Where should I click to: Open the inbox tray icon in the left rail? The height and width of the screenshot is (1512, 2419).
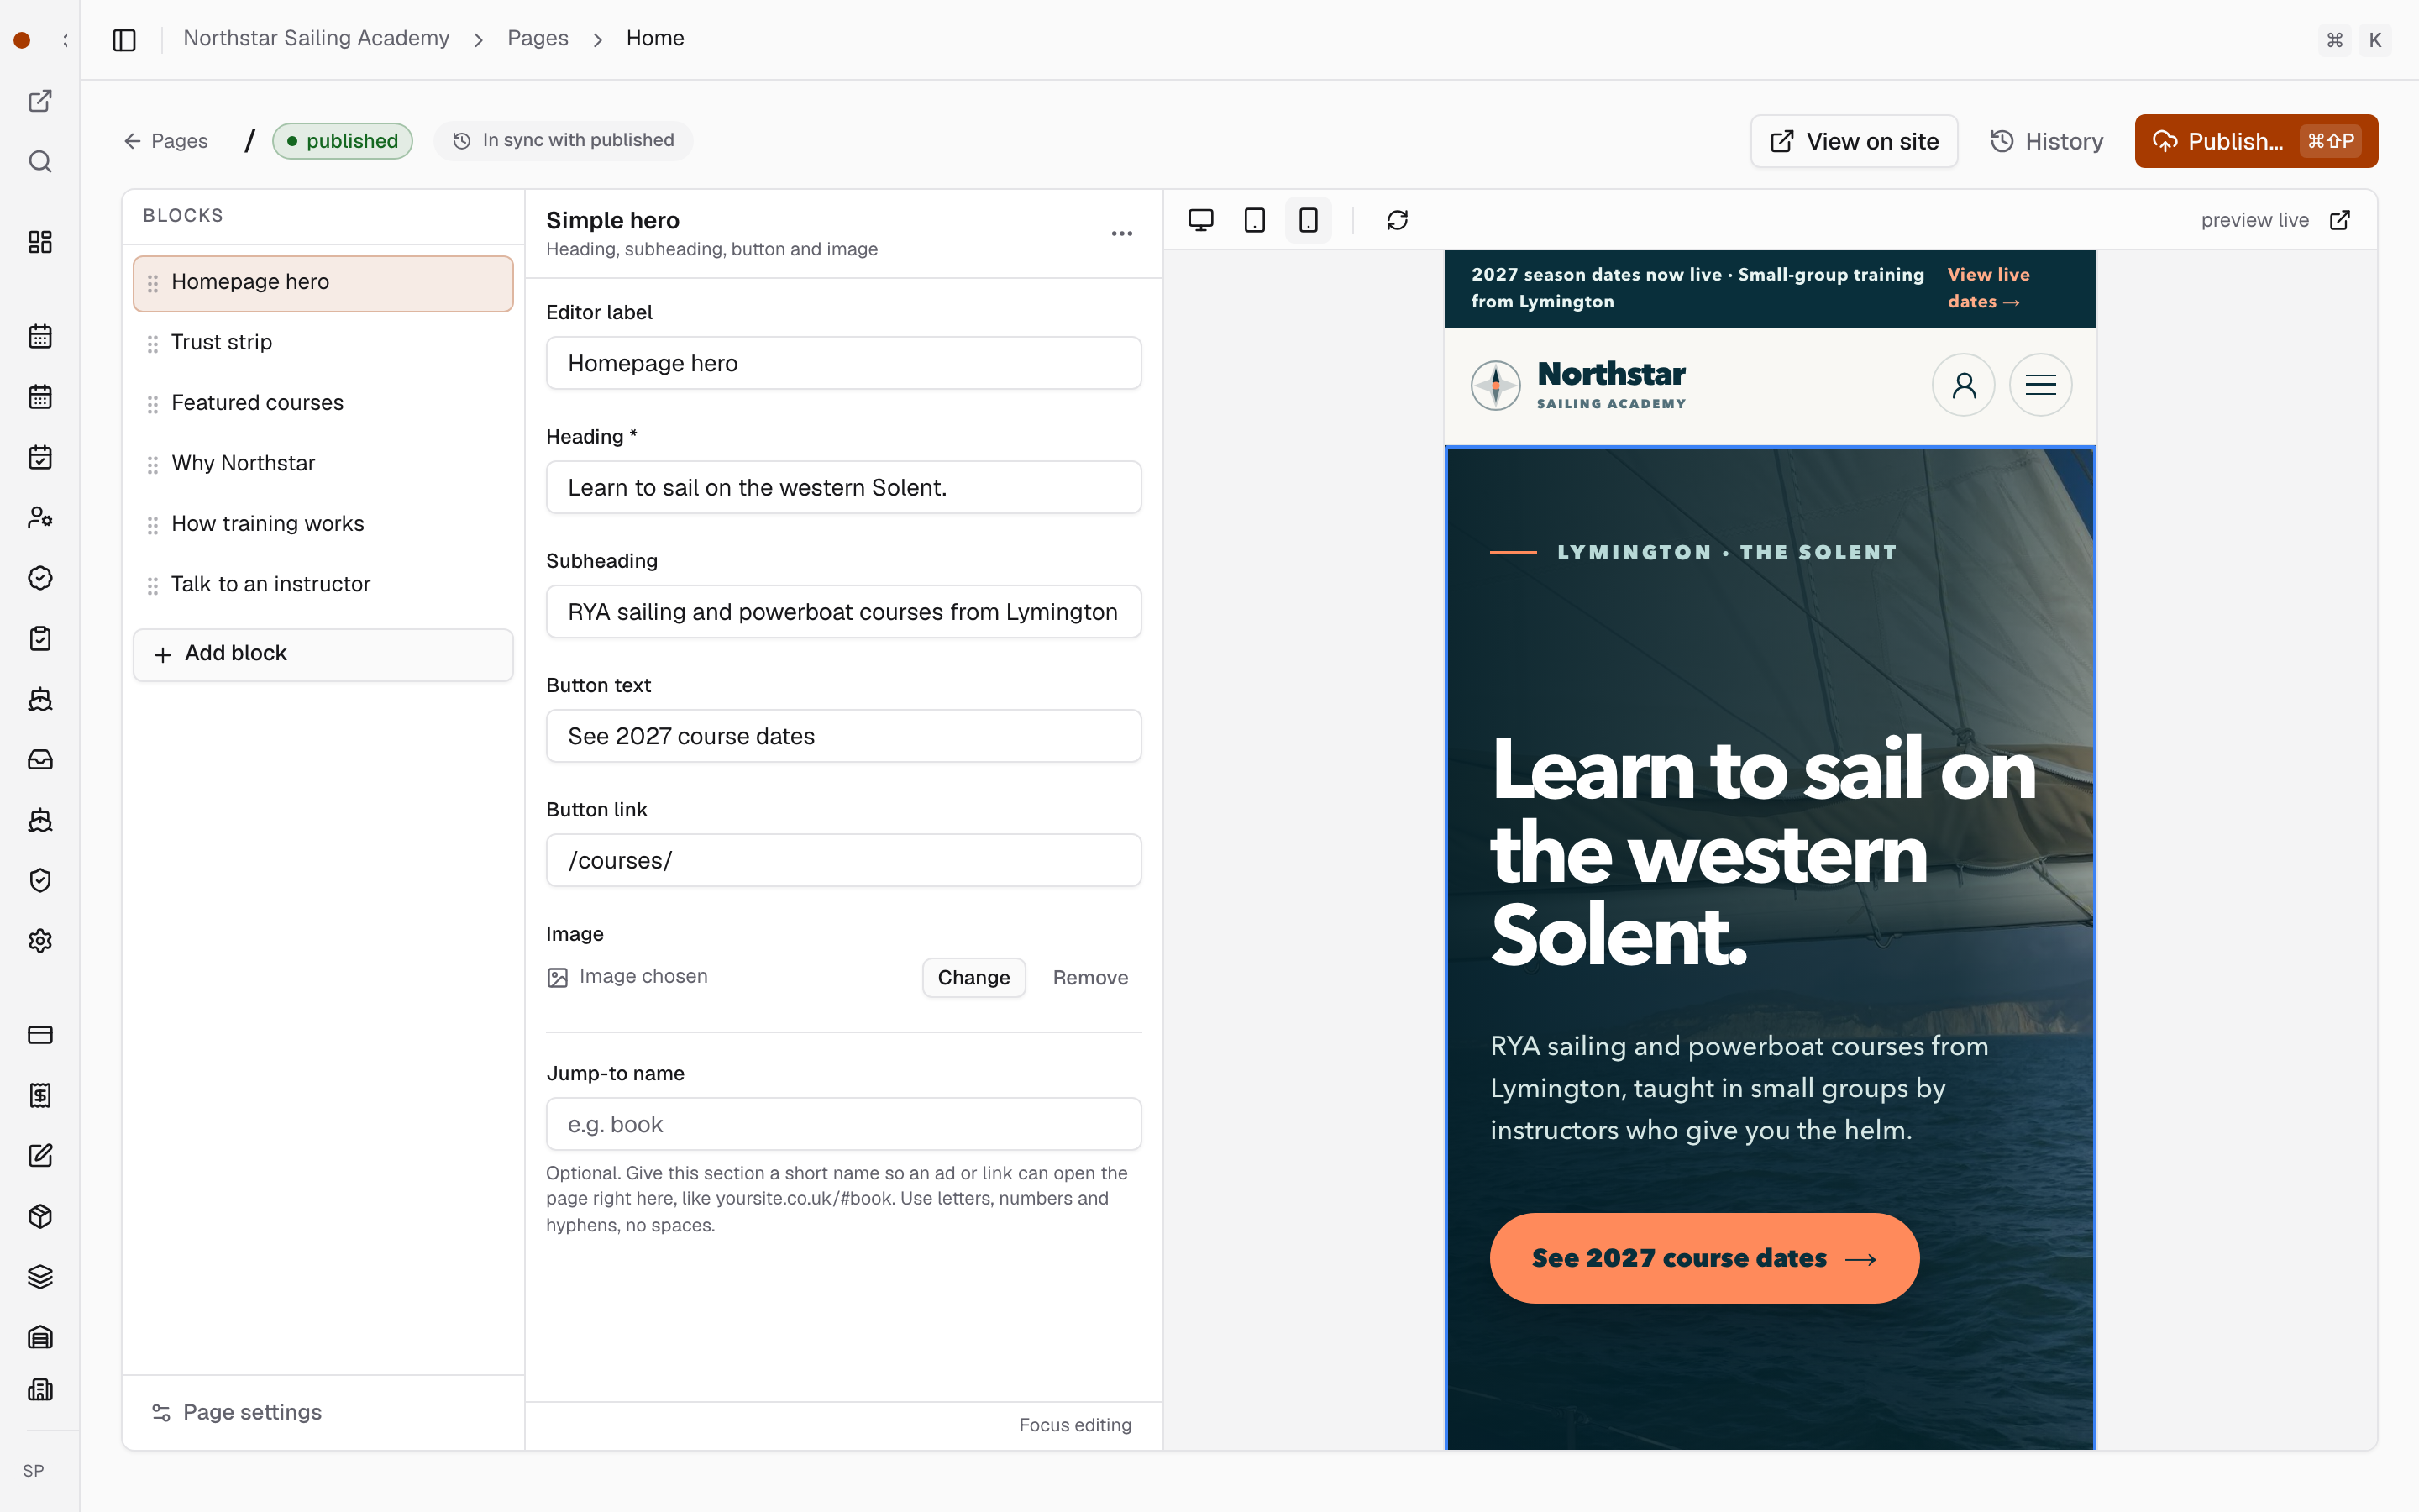[40, 760]
